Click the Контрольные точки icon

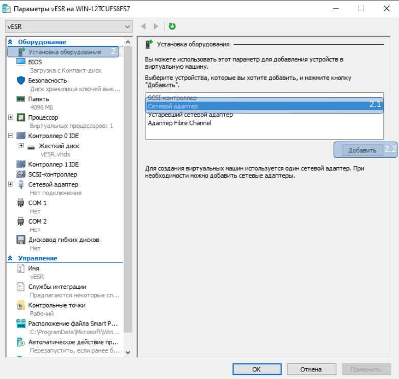[x=21, y=305]
